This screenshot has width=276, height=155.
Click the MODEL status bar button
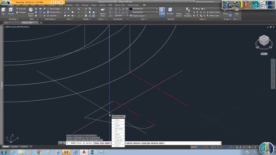pyautogui.click(x=194, y=147)
